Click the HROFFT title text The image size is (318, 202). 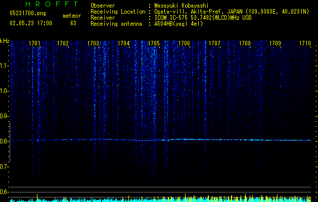click(x=52, y=4)
